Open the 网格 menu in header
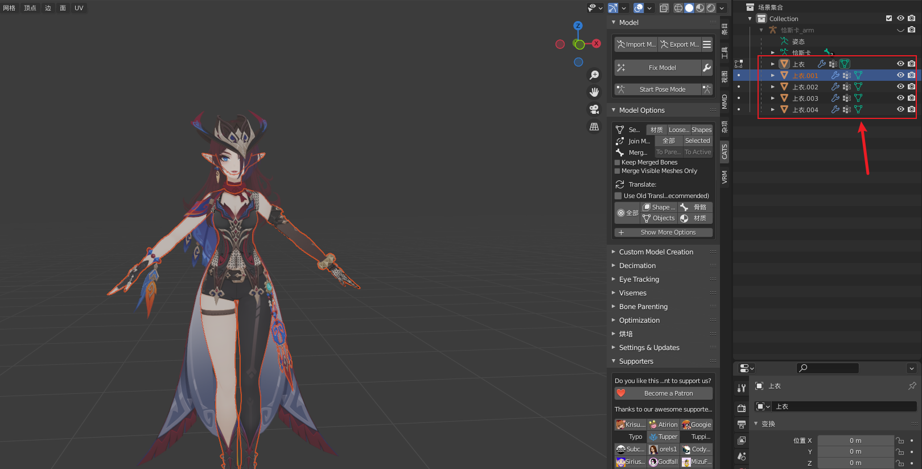922x469 pixels. pos(9,8)
